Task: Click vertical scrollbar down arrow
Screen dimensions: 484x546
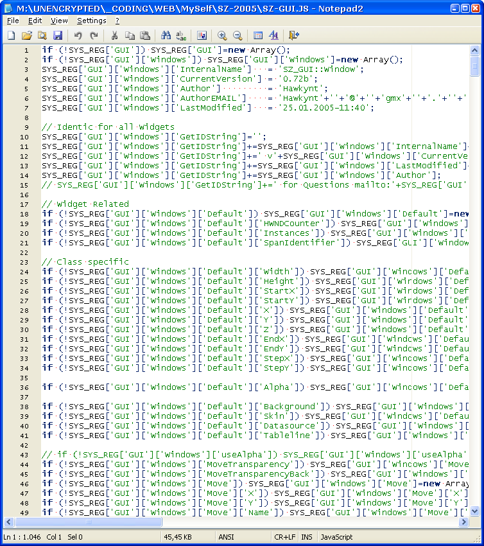Action: (474, 511)
